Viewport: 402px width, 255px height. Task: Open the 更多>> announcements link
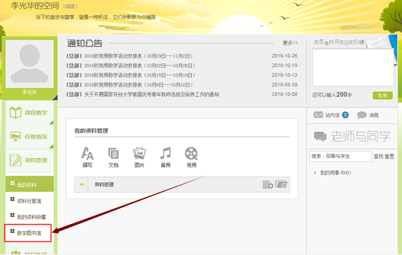[290, 43]
